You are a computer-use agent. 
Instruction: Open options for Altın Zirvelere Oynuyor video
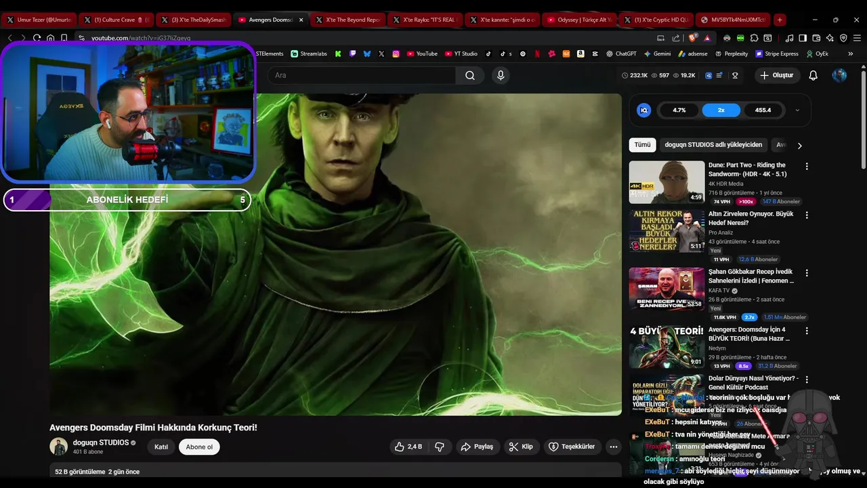click(807, 215)
